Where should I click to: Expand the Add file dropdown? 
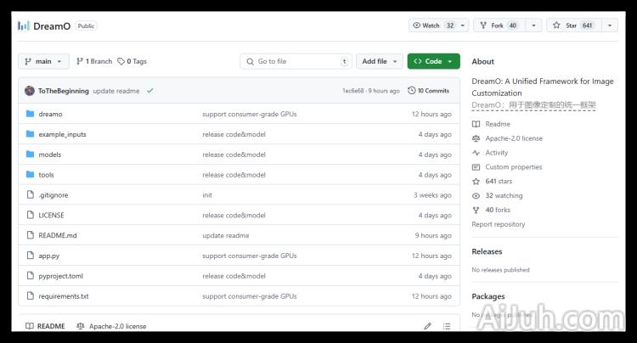pos(379,61)
